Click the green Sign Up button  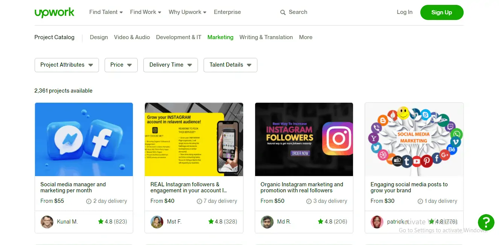click(x=442, y=12)
